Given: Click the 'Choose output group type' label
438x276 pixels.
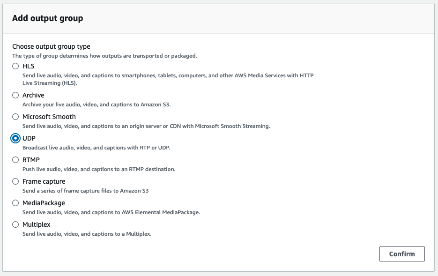Looking at the screenshot, I should click(51, 46).
